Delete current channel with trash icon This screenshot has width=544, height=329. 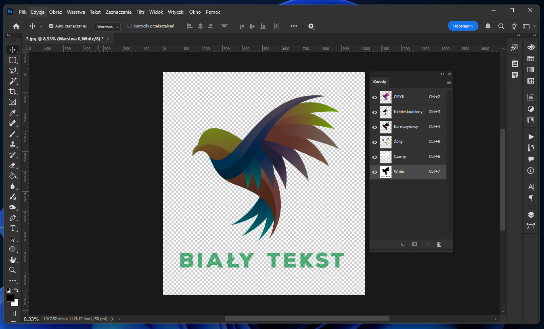439,244
